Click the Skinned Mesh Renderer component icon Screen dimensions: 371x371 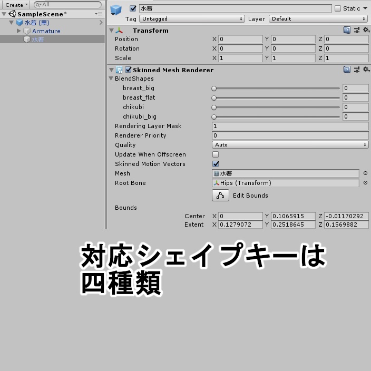point(119,70)
